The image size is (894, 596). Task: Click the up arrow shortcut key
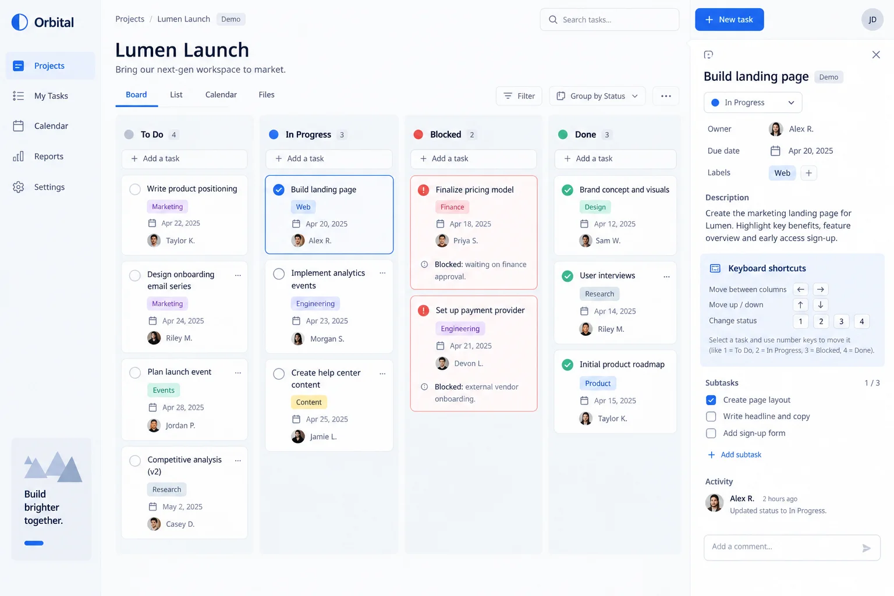click(801, 305)
